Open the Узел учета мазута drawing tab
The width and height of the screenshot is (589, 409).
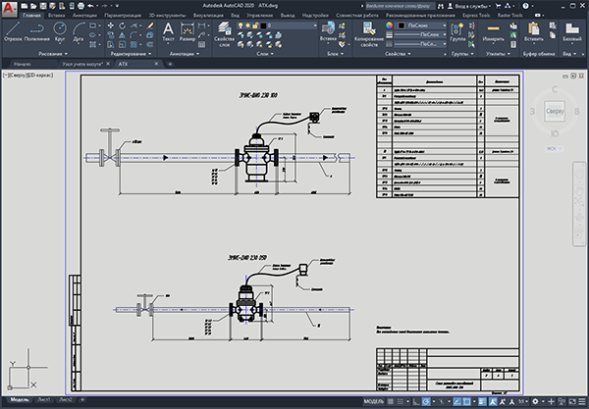click(x=82, y=64)
